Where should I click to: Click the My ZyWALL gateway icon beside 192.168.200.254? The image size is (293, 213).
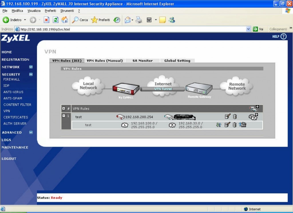pyautogui.click(x=120, y=117)
